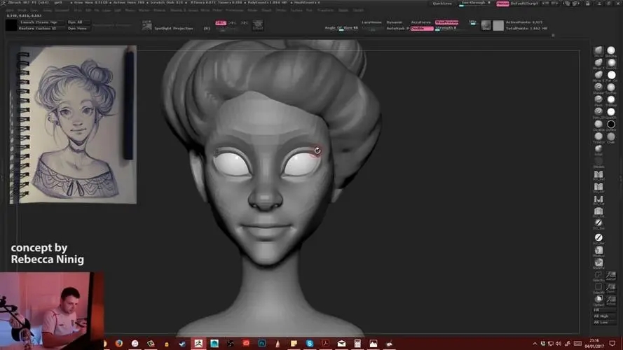The image size is (623, 350).
Task: Open the Material menu
Action: point(159,10)
